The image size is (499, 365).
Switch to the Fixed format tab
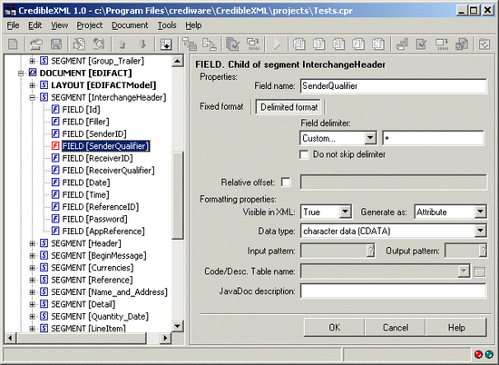coord(221,106)
